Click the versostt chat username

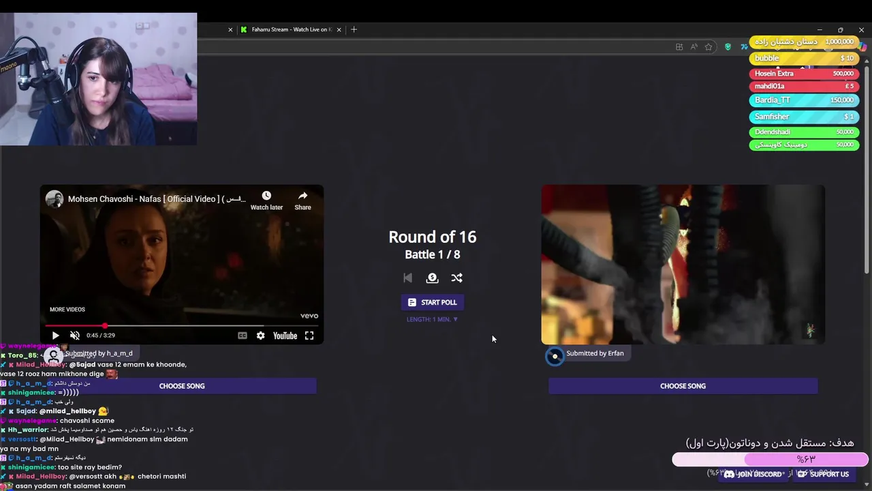[22, 439]
